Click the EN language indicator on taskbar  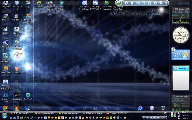[165, 113]
